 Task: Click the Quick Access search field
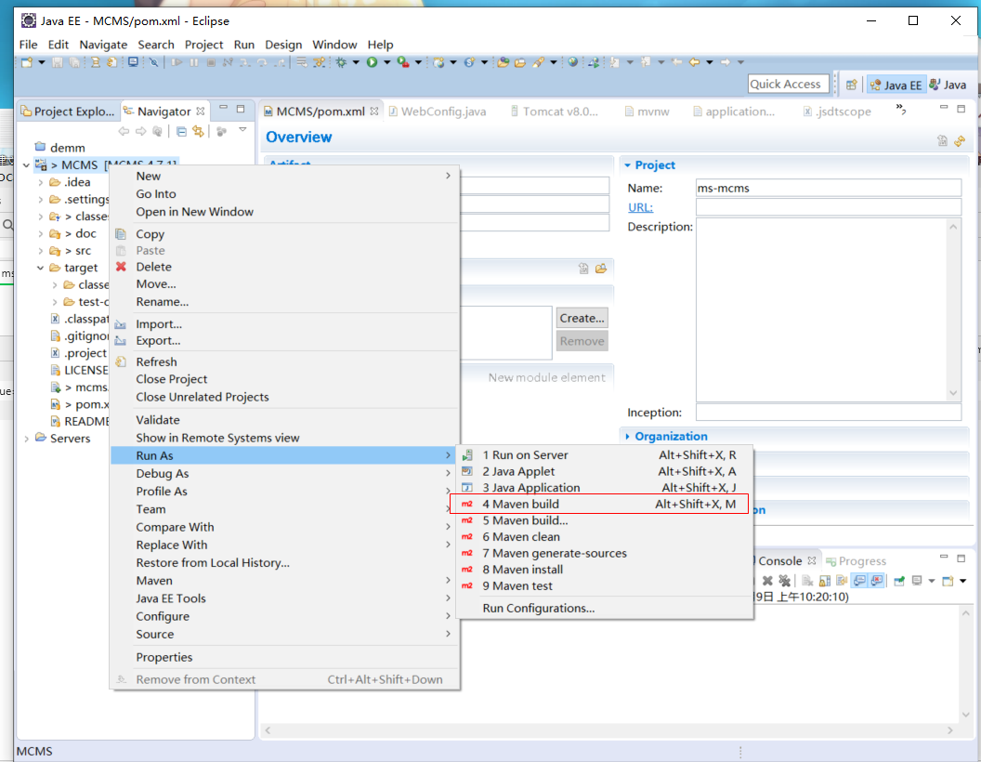coord(789,84)
